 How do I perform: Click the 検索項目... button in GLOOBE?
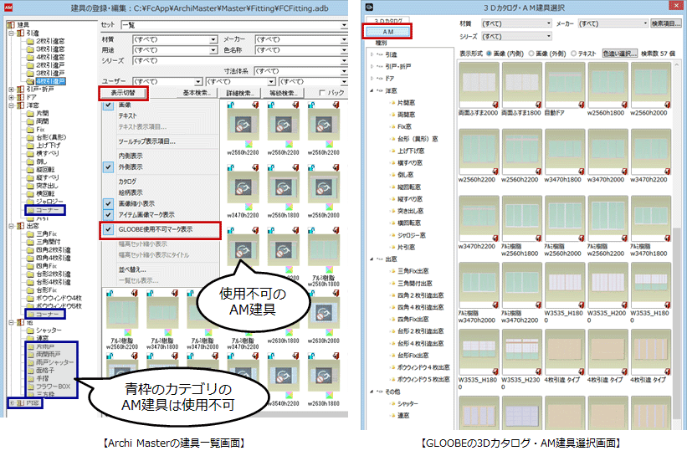click(x=666, y=23)
